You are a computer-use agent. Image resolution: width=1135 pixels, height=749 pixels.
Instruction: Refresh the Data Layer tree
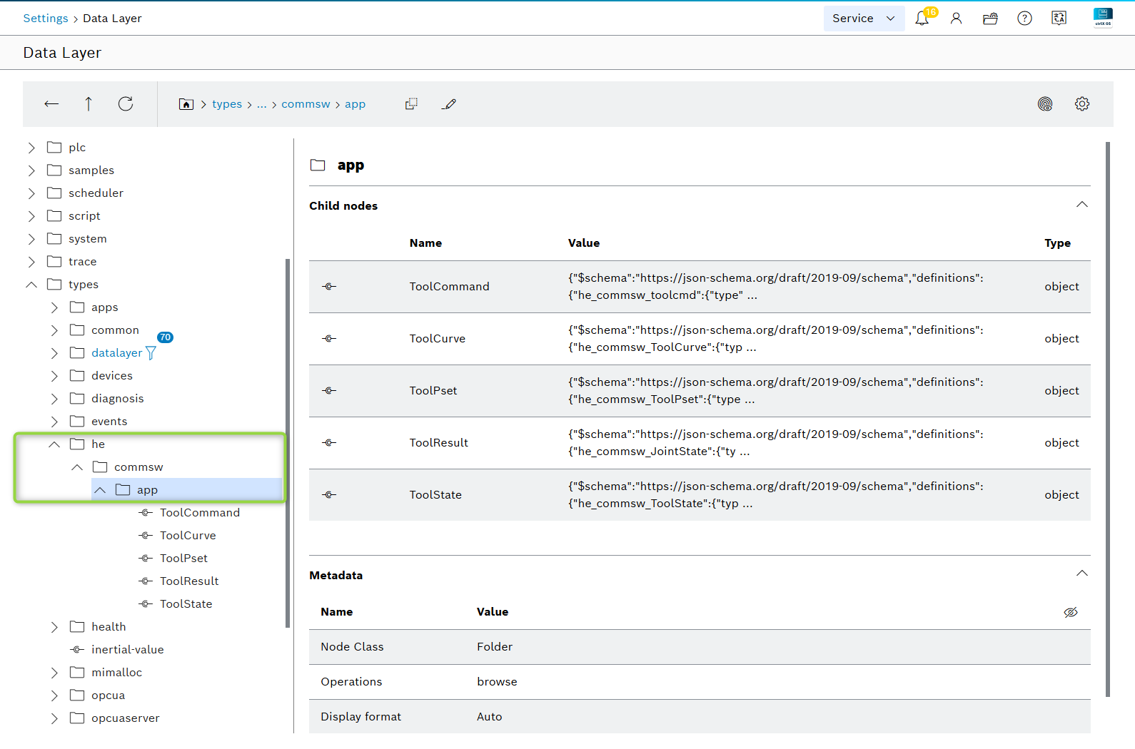point(126,104)
